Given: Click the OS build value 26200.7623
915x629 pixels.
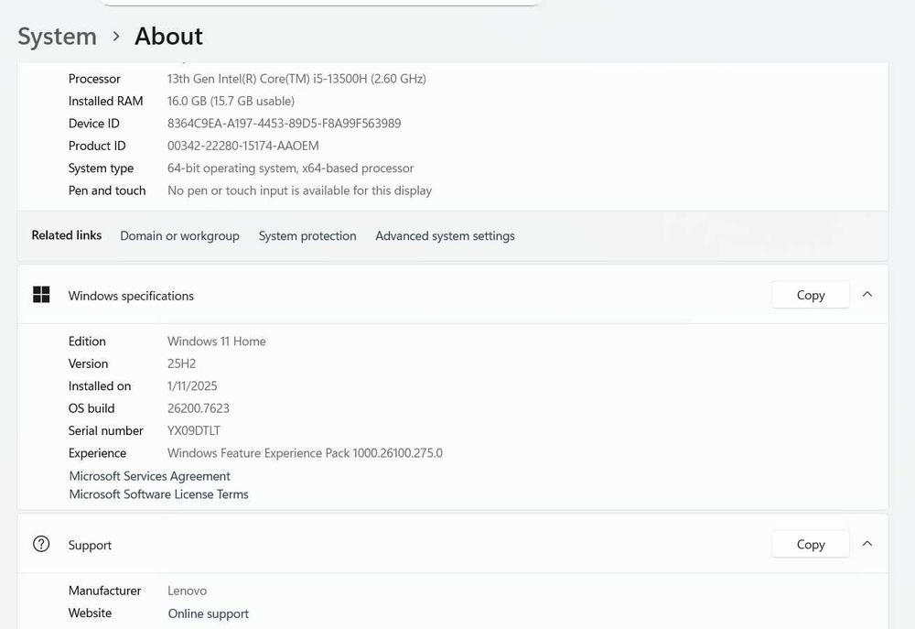Looking at the screenshot, I should (199, 408).
